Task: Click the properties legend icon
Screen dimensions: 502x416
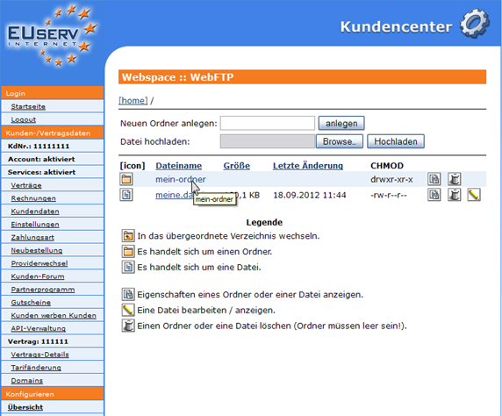Action: [x=128, y=294]
